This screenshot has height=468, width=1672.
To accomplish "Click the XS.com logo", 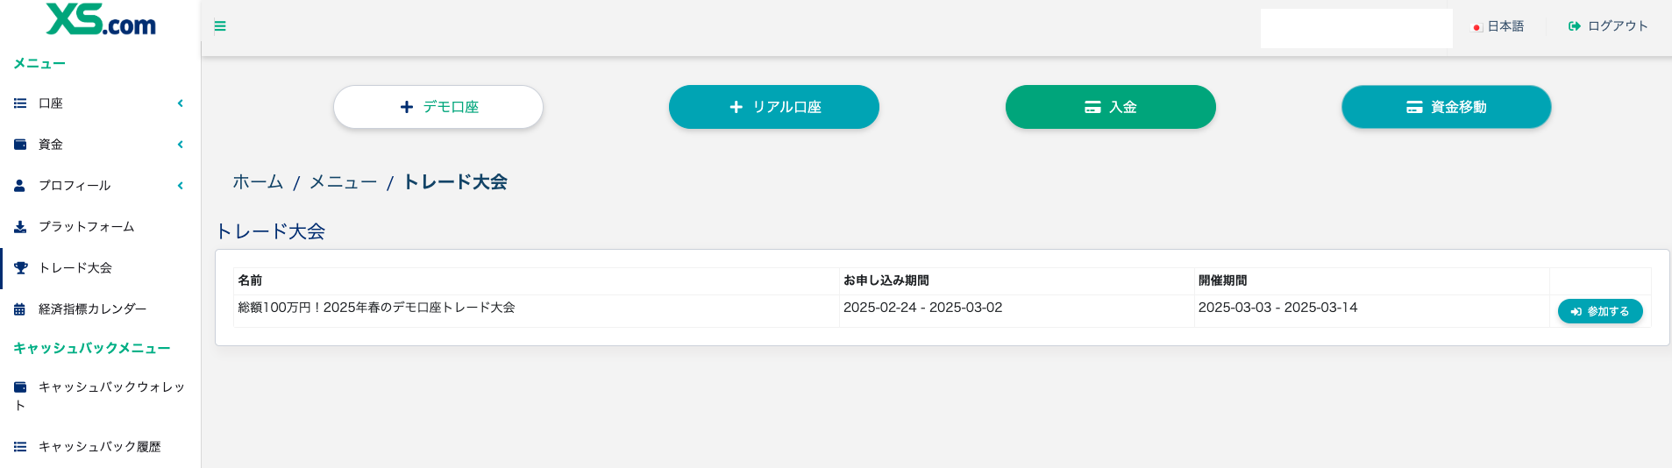I will click(x=100, y=19).
